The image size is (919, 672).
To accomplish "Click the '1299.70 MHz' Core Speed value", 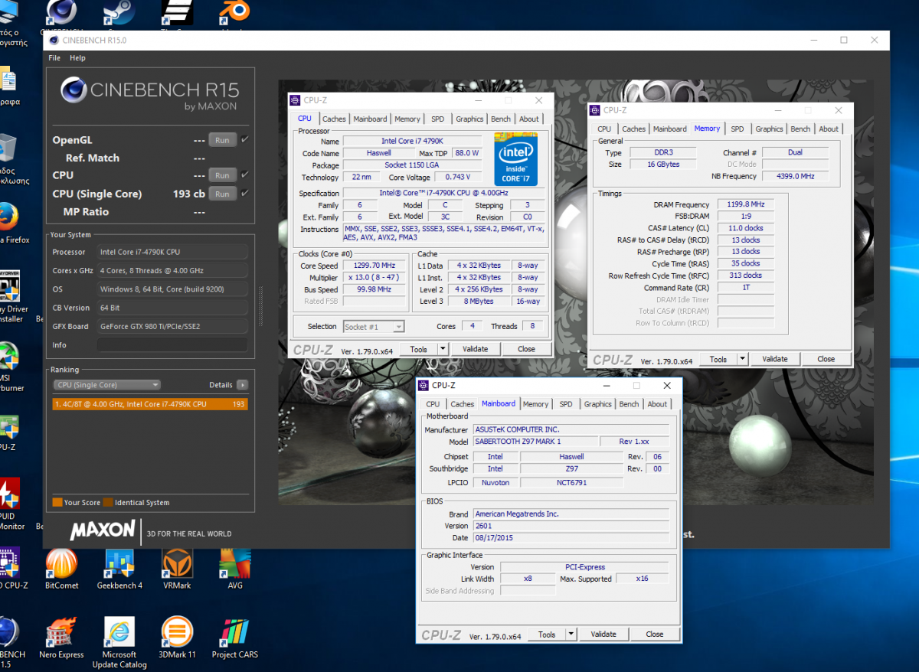I will (x=374, y=266).
